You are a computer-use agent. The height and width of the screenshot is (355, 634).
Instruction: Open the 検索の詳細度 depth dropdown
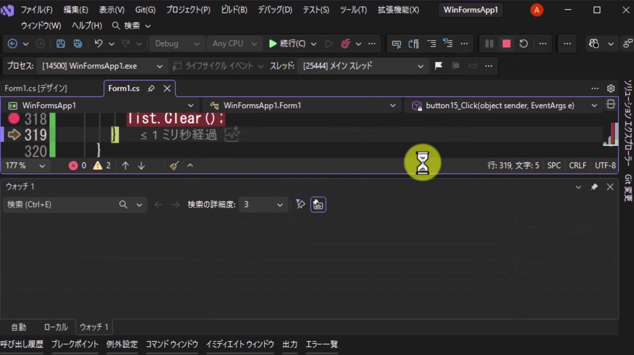tap(263, 205)
